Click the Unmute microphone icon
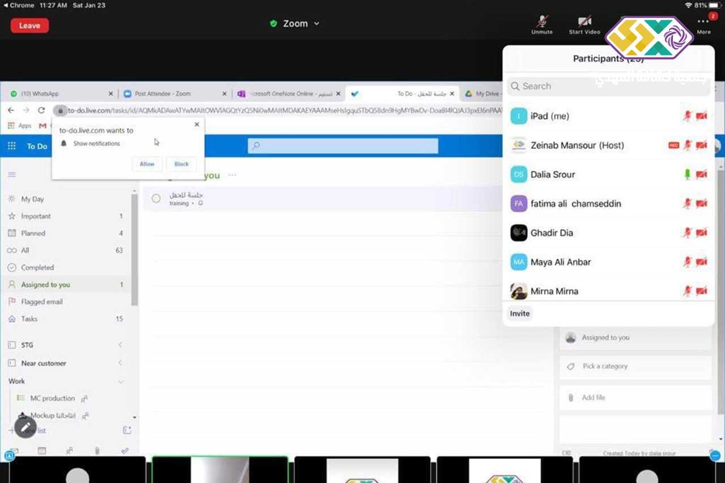725x483 pixels. click(541, 22)
